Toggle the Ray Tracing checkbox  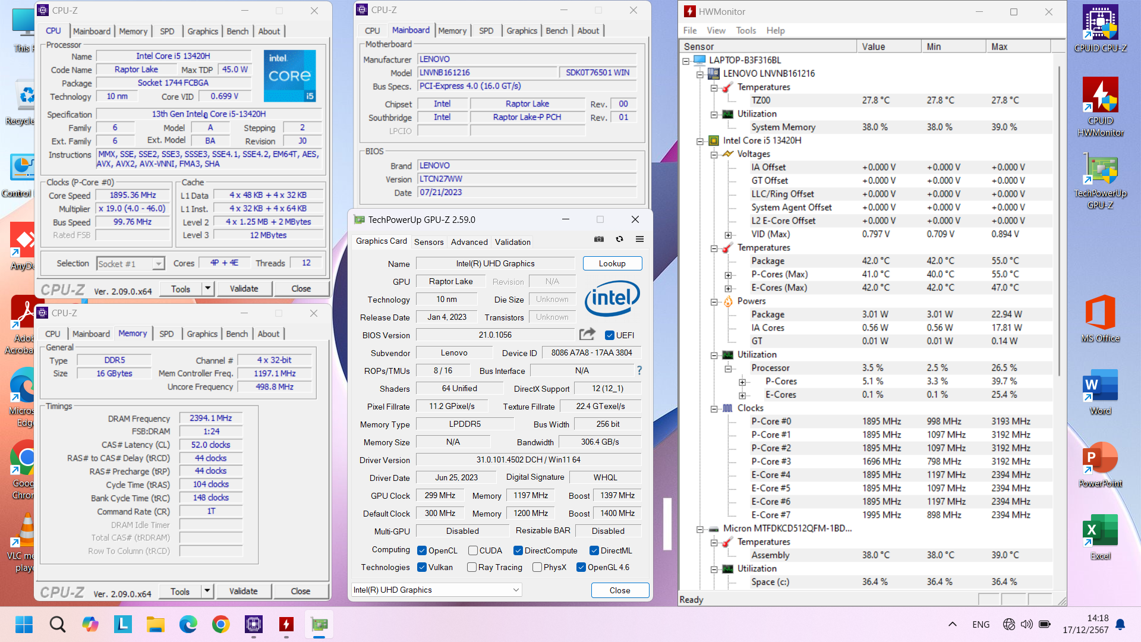pos(472,567)
